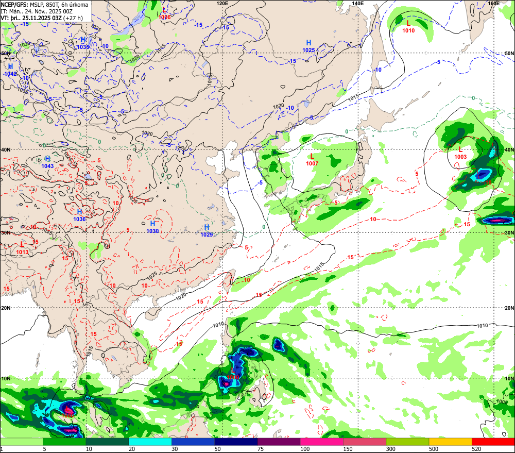Image resolution: width=515 pixels, height=453 pixels.
Task: Click the legend value 520
Action: [x=476, y=449]
